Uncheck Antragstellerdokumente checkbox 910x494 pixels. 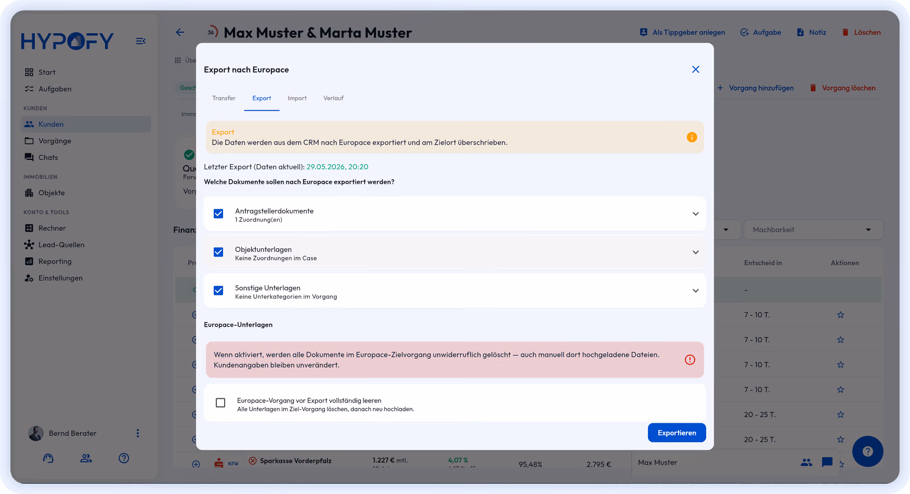218,213
